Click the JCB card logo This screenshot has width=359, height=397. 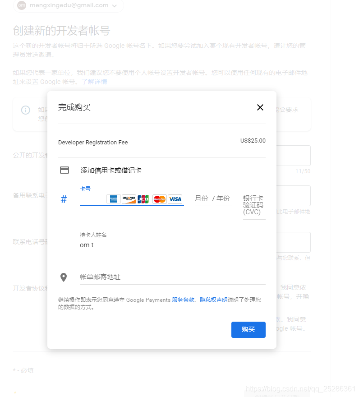[143, 199]
